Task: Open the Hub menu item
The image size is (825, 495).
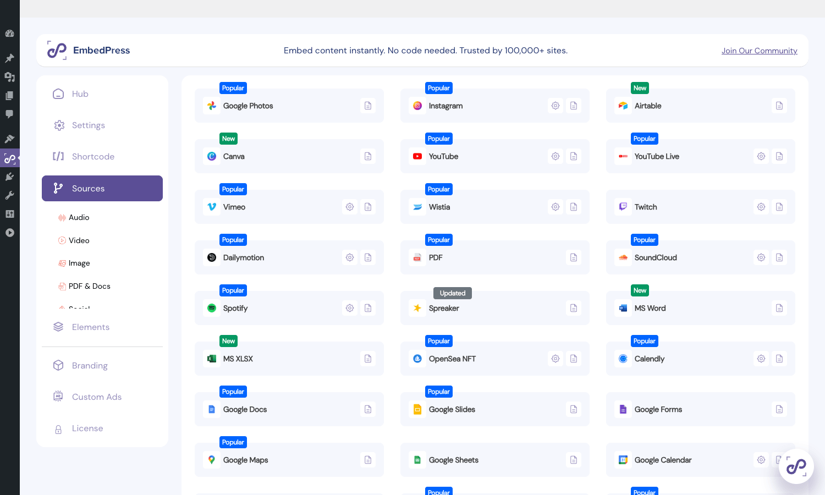Action: pos(102,94)
